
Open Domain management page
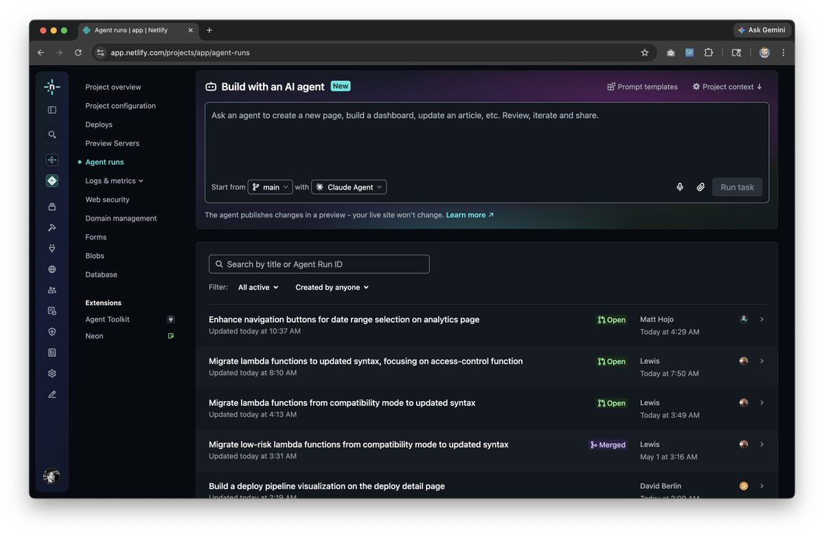pyautogui.click(x=121, y=218)
